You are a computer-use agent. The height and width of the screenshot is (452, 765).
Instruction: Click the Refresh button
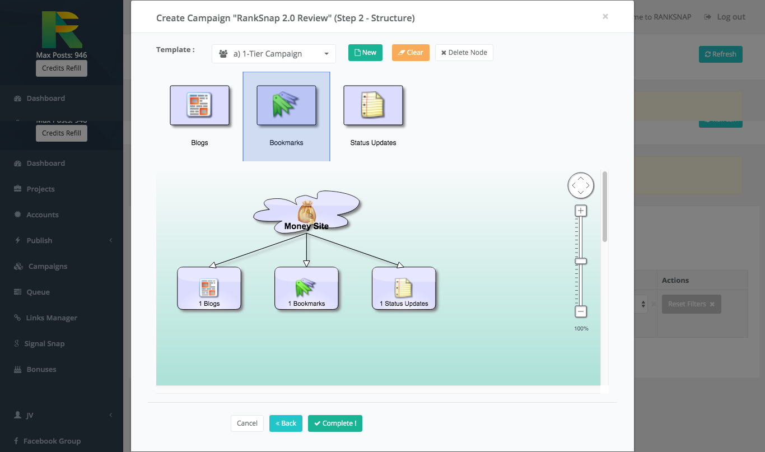click(x=721, y=54)
